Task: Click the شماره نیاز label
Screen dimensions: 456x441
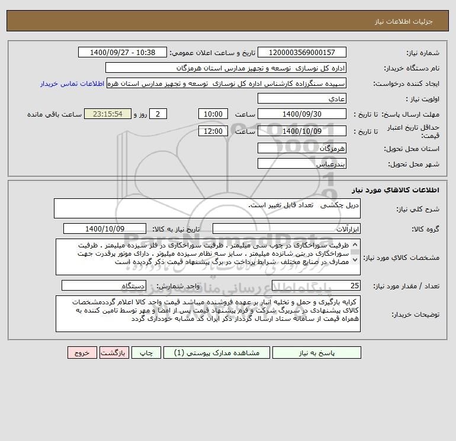Action: (x=423, y=53)
